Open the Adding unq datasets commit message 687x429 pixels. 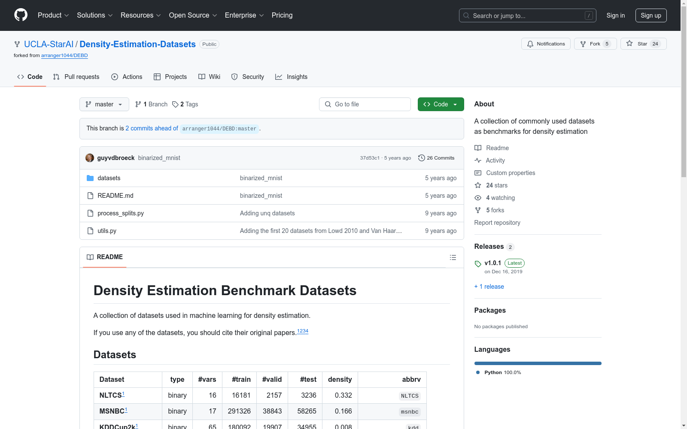point(268,213)
